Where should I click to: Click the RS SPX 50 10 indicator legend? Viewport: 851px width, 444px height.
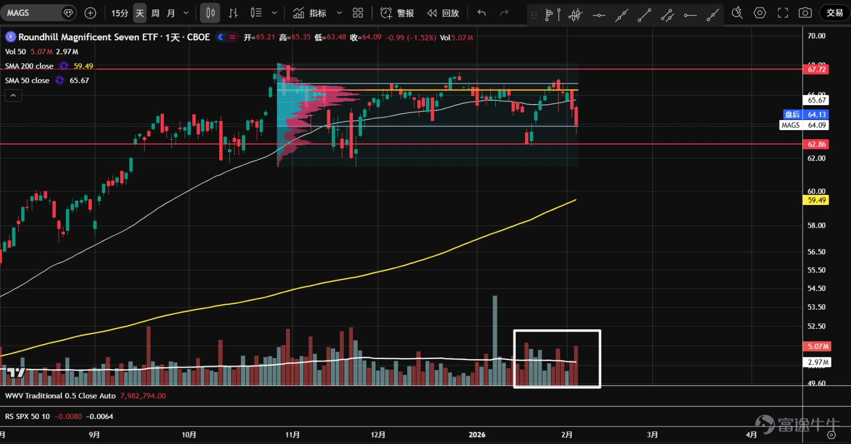28,416
